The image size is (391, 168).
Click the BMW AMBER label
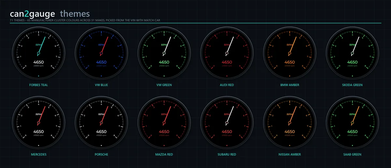(290, 85)
